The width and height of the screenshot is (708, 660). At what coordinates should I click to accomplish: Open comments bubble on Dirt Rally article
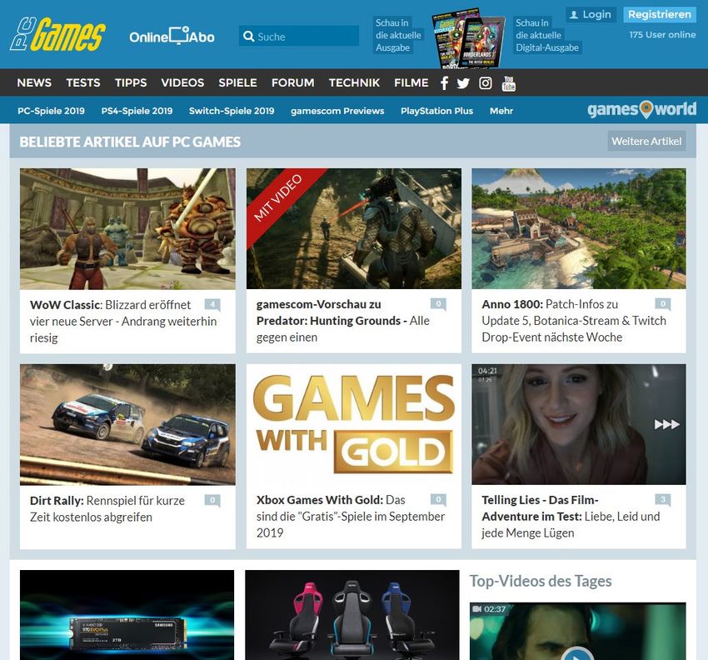[212, 500]
